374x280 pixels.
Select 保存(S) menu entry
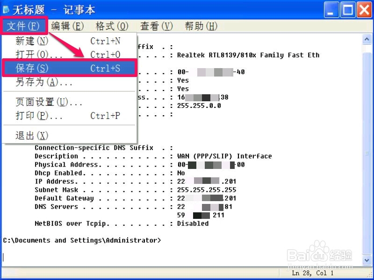pyautogui.click(x=69, y=68)
